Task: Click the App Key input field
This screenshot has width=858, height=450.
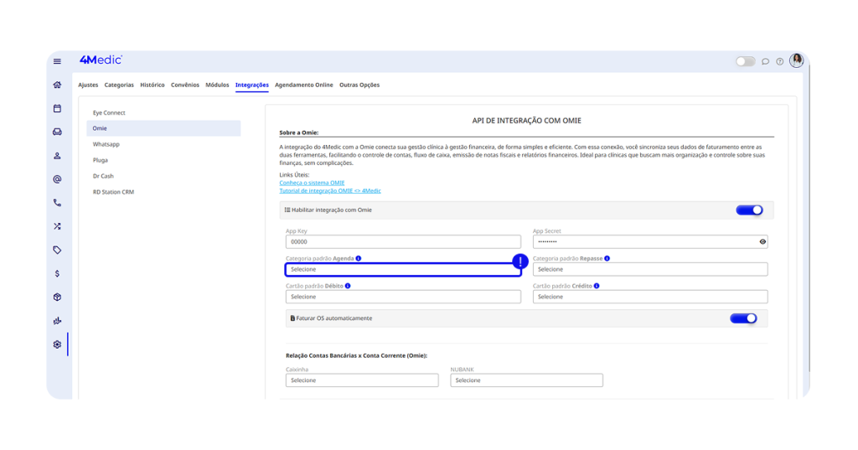Action: pos(402,241)
